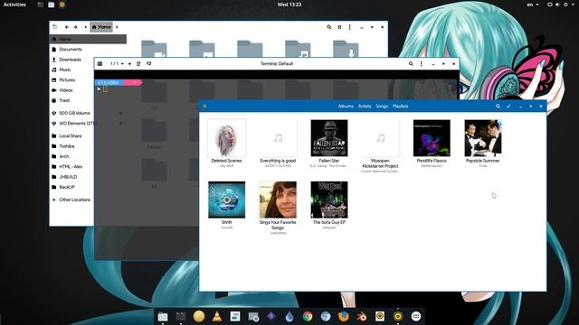
Task: Open search in the Terminix window
Action: (411, 64)
